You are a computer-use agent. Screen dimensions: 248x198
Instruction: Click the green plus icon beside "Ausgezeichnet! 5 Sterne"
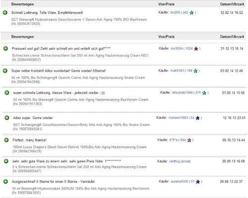pyautogui.click(x=5, y=182)
